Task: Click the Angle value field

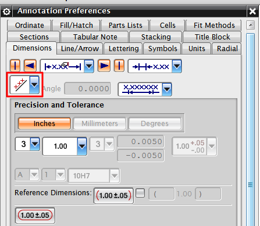Action: (x=88, y=88)
